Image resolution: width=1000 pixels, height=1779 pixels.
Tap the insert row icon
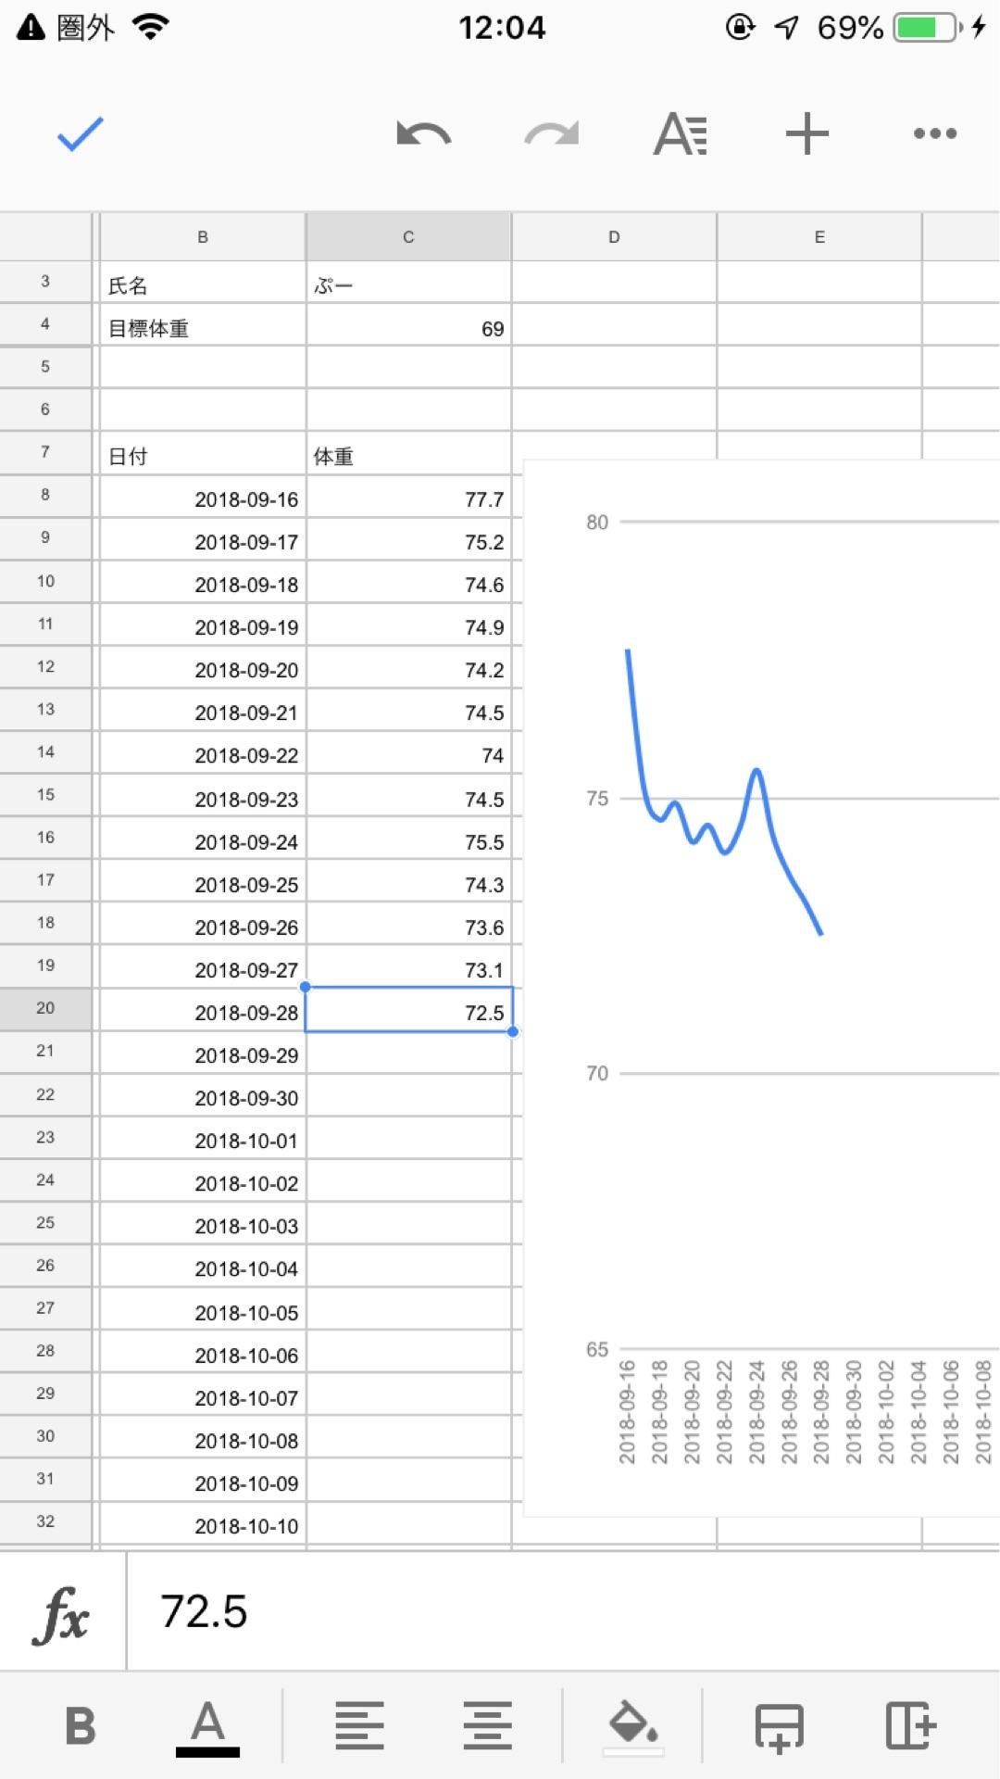780,1726
